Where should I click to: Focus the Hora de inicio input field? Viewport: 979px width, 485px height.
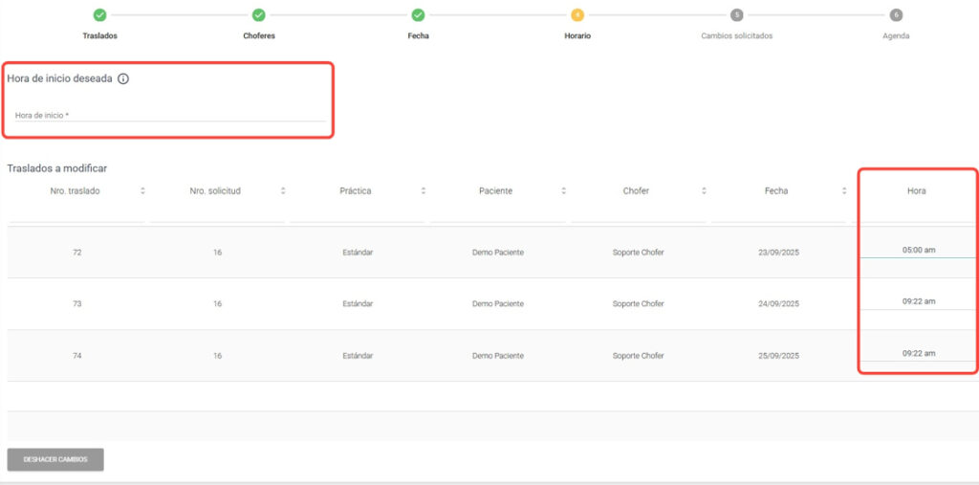pyautogui.click(x=169, y=116)
